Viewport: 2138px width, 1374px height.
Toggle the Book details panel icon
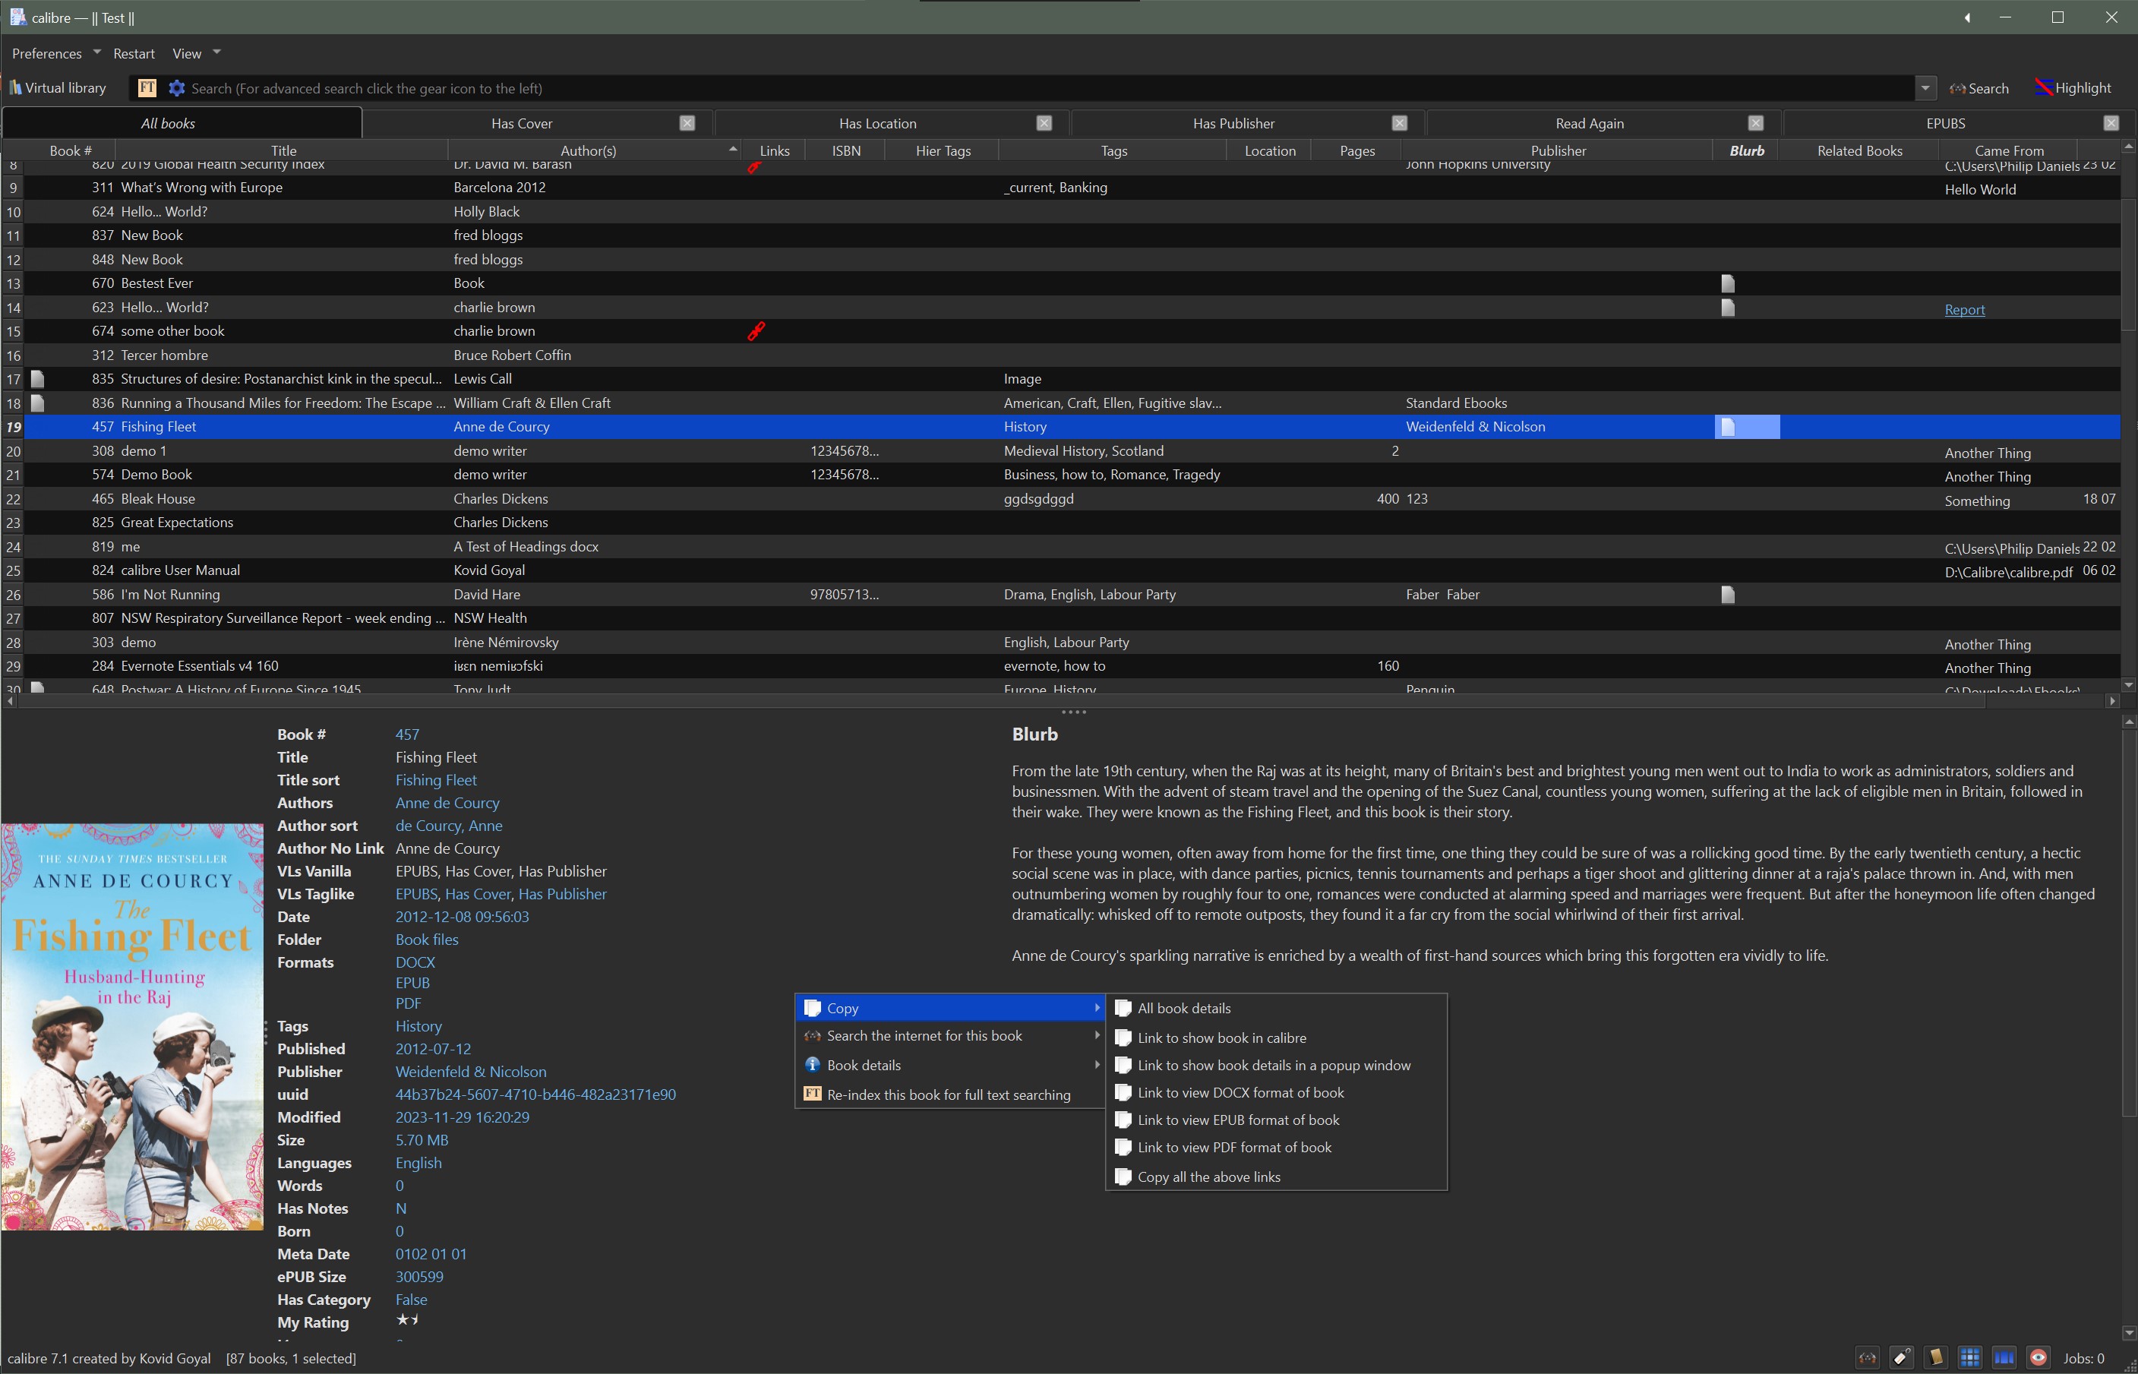click(x=1935, y=1358)
